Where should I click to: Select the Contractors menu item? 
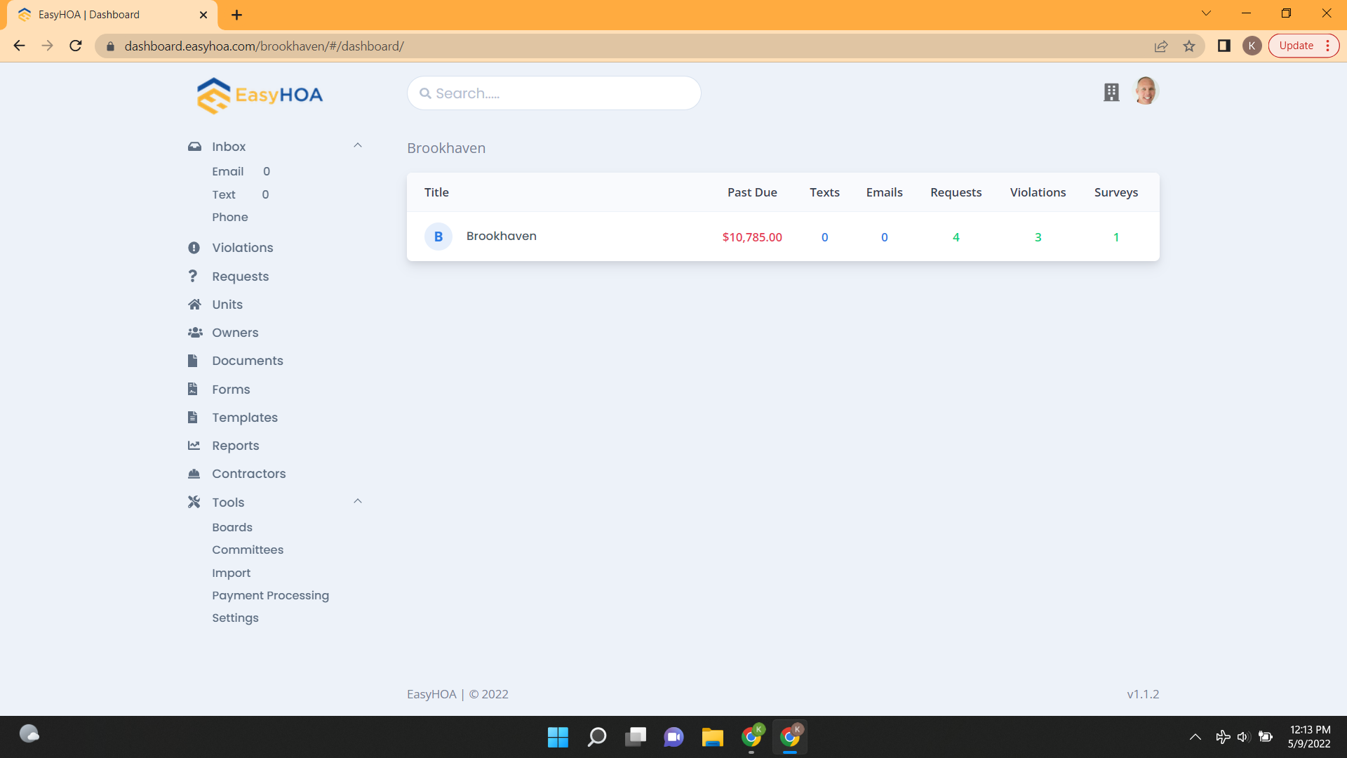click(x=249, y=473)
